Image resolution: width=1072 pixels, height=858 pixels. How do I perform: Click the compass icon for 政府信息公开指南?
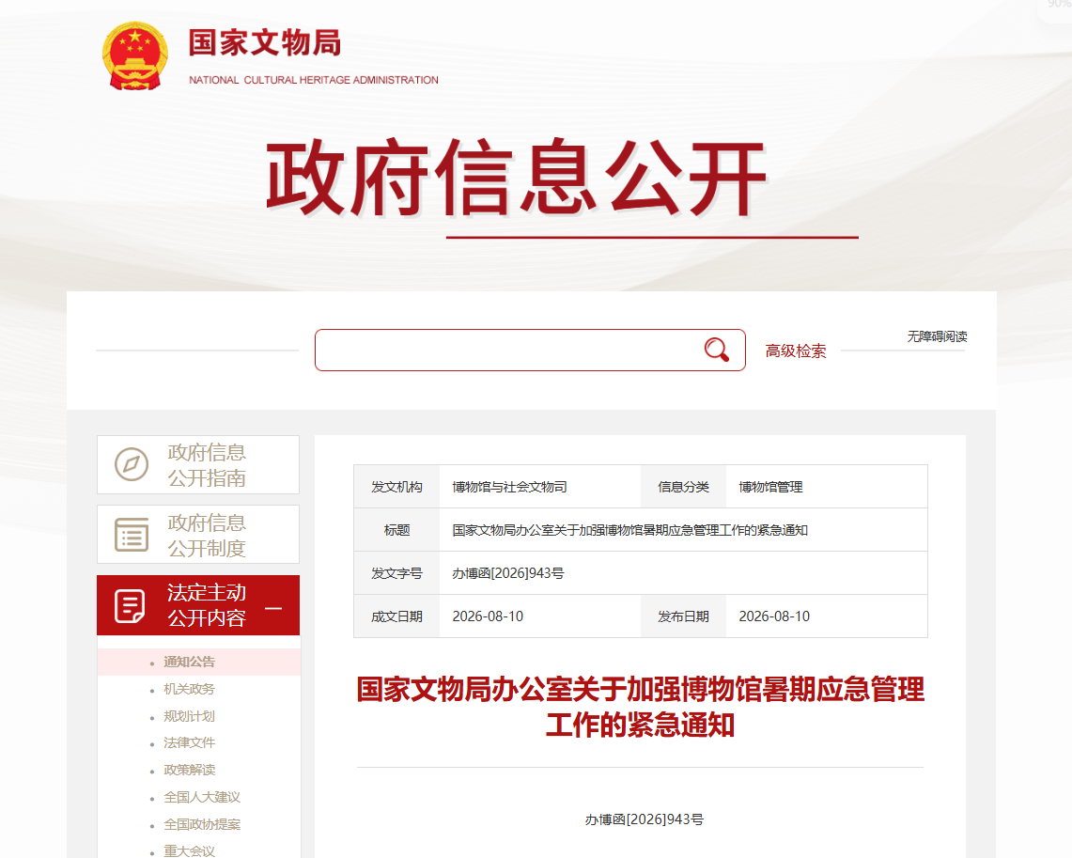[x=132, y=464]
